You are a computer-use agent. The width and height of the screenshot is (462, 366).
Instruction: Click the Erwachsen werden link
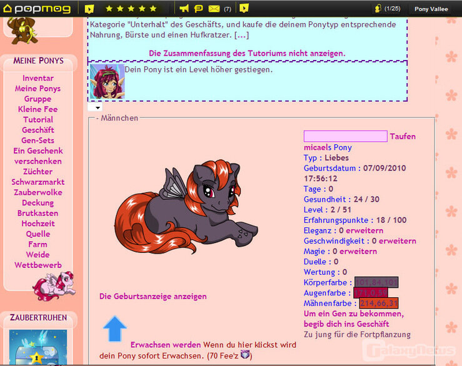(x=165, y=345)
